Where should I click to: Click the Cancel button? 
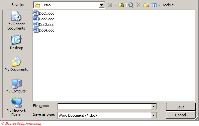181,115
